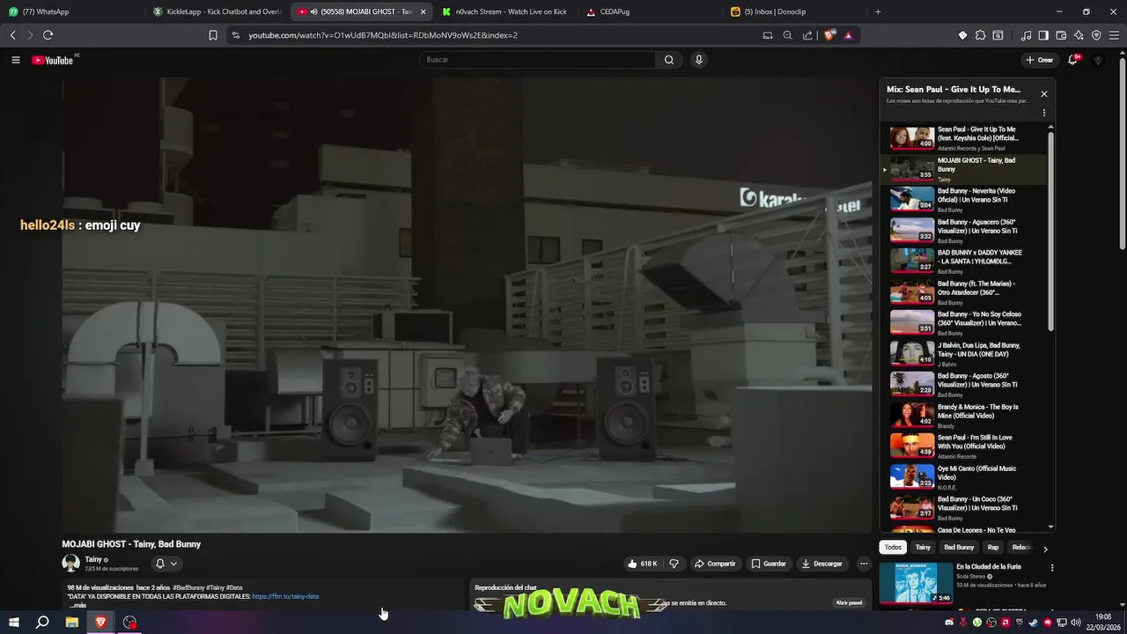
Task: Expand the description with ...más
Action: [x=78, y=605]
